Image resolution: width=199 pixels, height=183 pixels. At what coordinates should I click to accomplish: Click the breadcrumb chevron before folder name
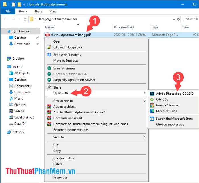pos(36,19)
